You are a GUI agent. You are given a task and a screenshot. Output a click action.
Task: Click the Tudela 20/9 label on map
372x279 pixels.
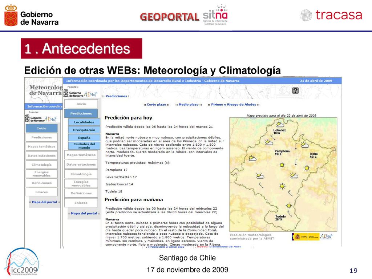[x=280, y=218]
